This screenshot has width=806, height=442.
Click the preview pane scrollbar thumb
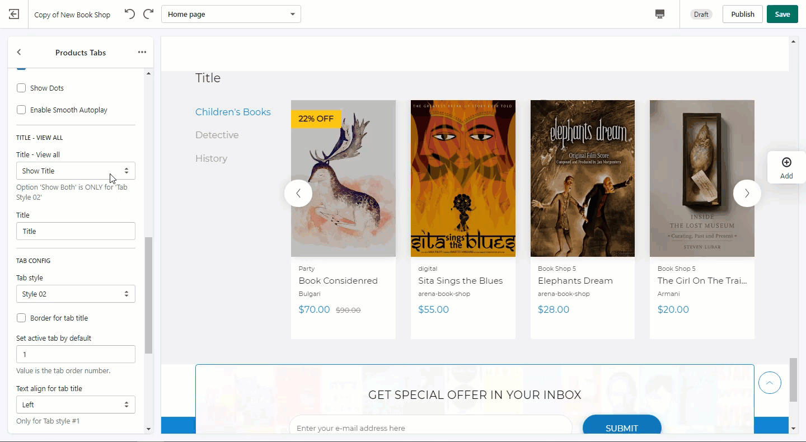[793, 380]
